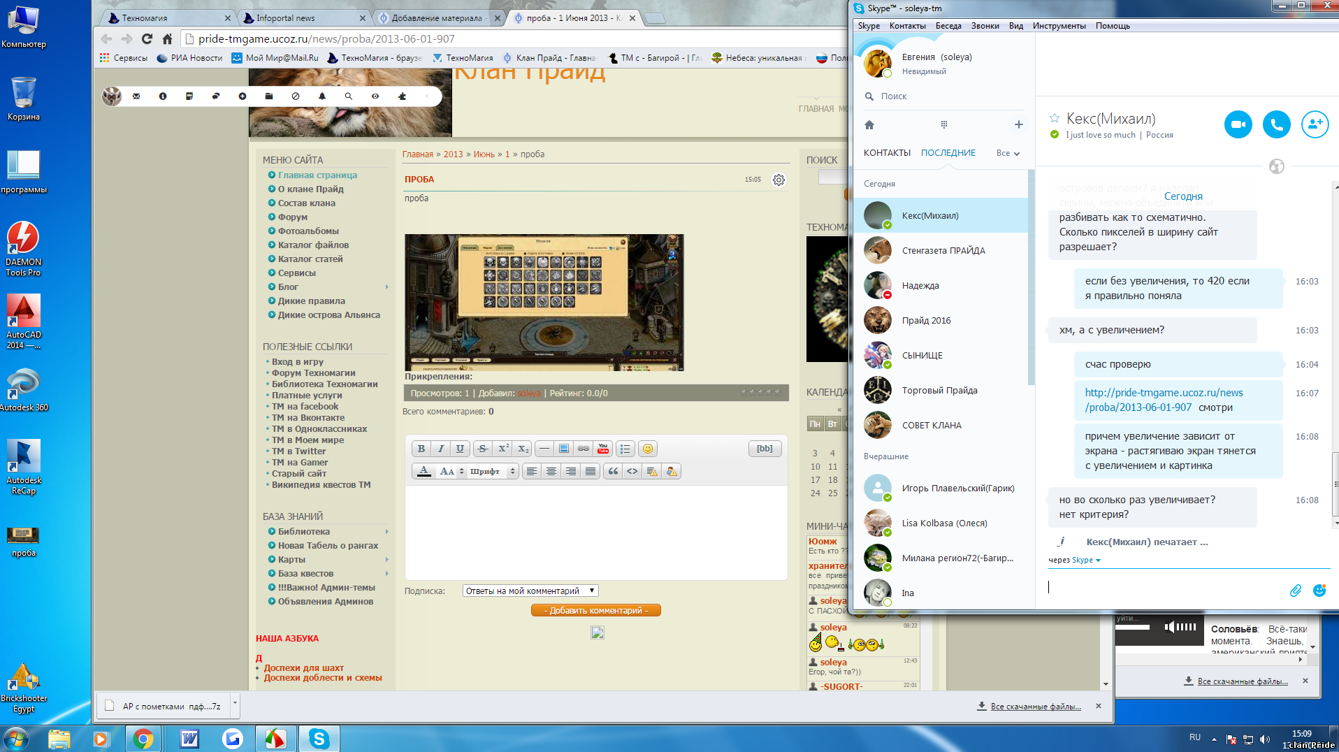The height and width of the screenshot is (752, 1339).
Task: Insert a bulleted list in the comment
Action: pos(625,449)
